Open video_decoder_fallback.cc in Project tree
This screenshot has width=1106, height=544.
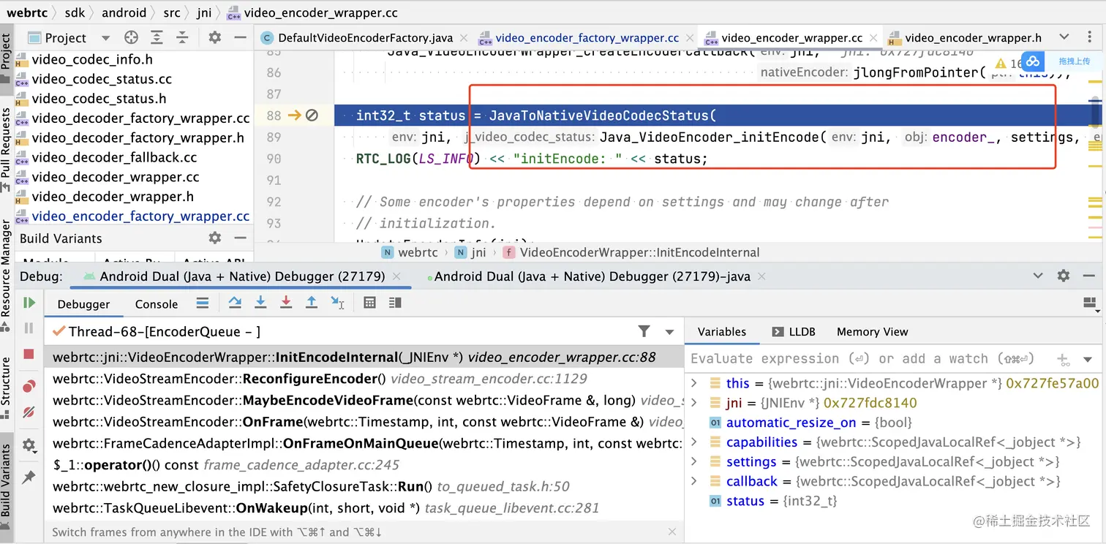pyautogui.click(x=114, y=157)
